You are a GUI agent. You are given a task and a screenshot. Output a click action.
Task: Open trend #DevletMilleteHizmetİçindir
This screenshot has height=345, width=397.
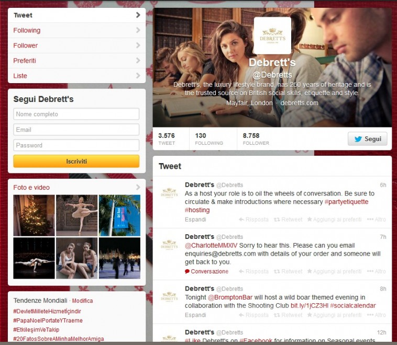pyautogui.click(x=47, y=311)
